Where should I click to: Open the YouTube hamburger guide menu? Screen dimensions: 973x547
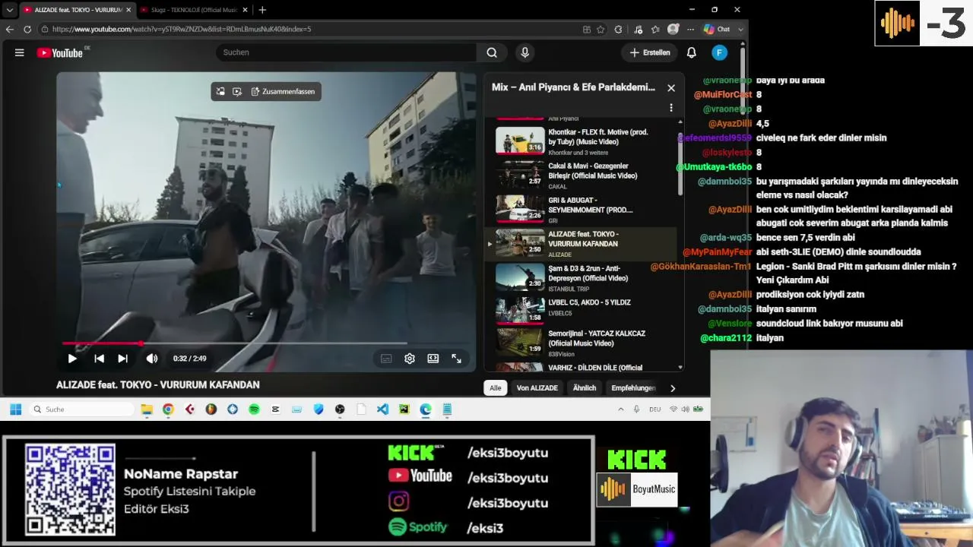pyautogui.click(x=20, y=52)
